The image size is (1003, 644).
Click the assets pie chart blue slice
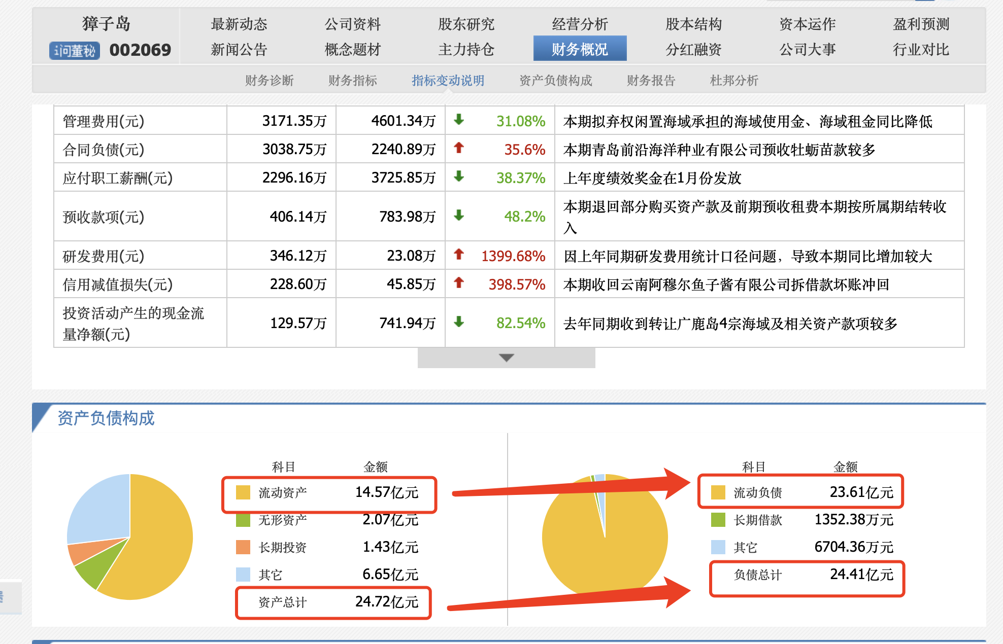(102, 510)
